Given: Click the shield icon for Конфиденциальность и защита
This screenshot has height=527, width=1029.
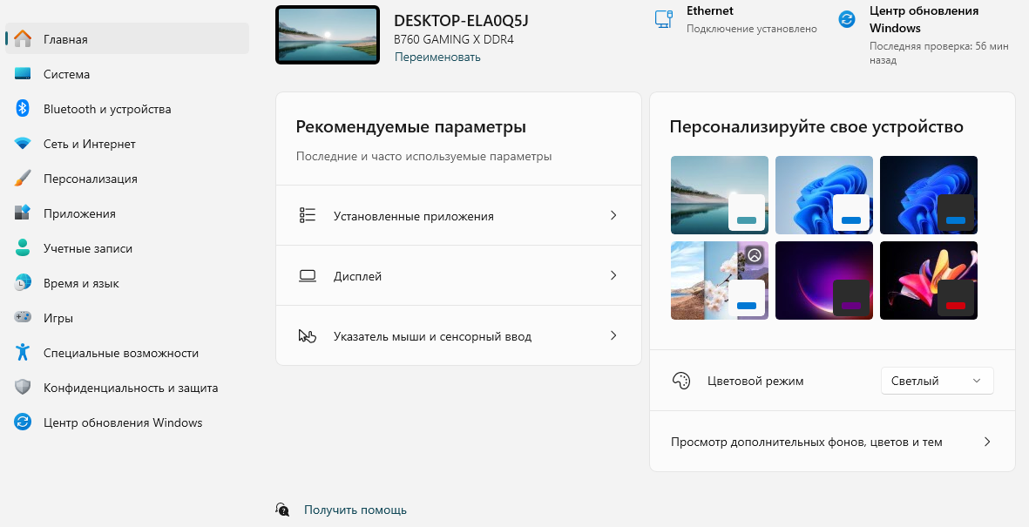Looking at the screenshot, I should [x=23, y=388].
